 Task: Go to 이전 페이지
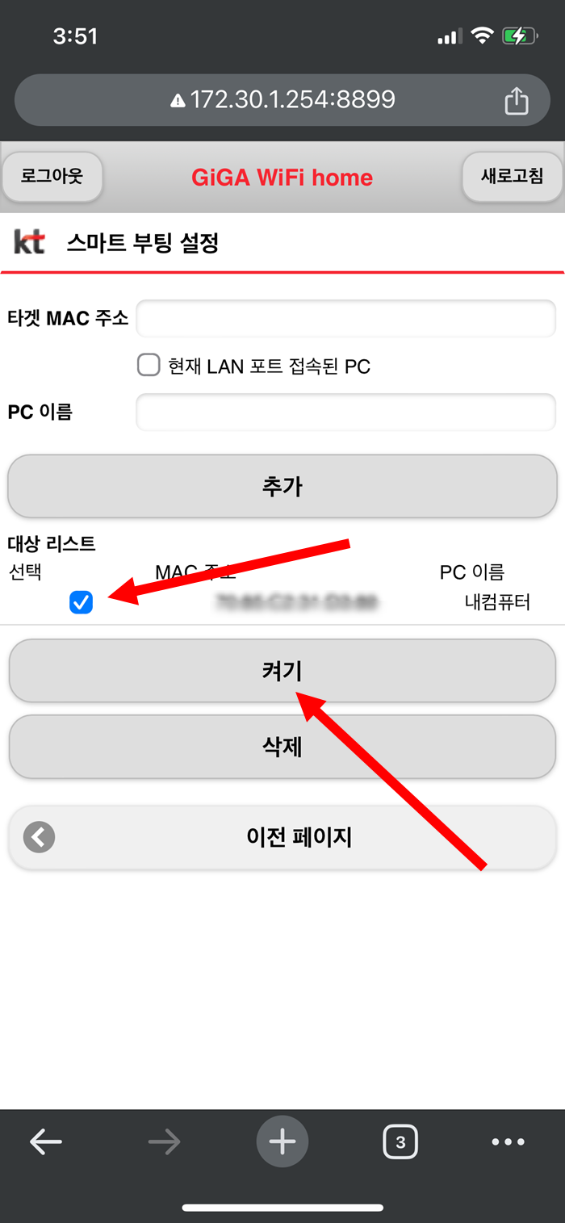click(x=282, y=837)
